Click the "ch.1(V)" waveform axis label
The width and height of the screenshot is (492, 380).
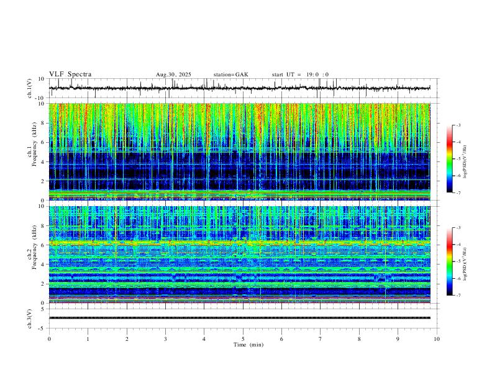click(x=30, y=88)
